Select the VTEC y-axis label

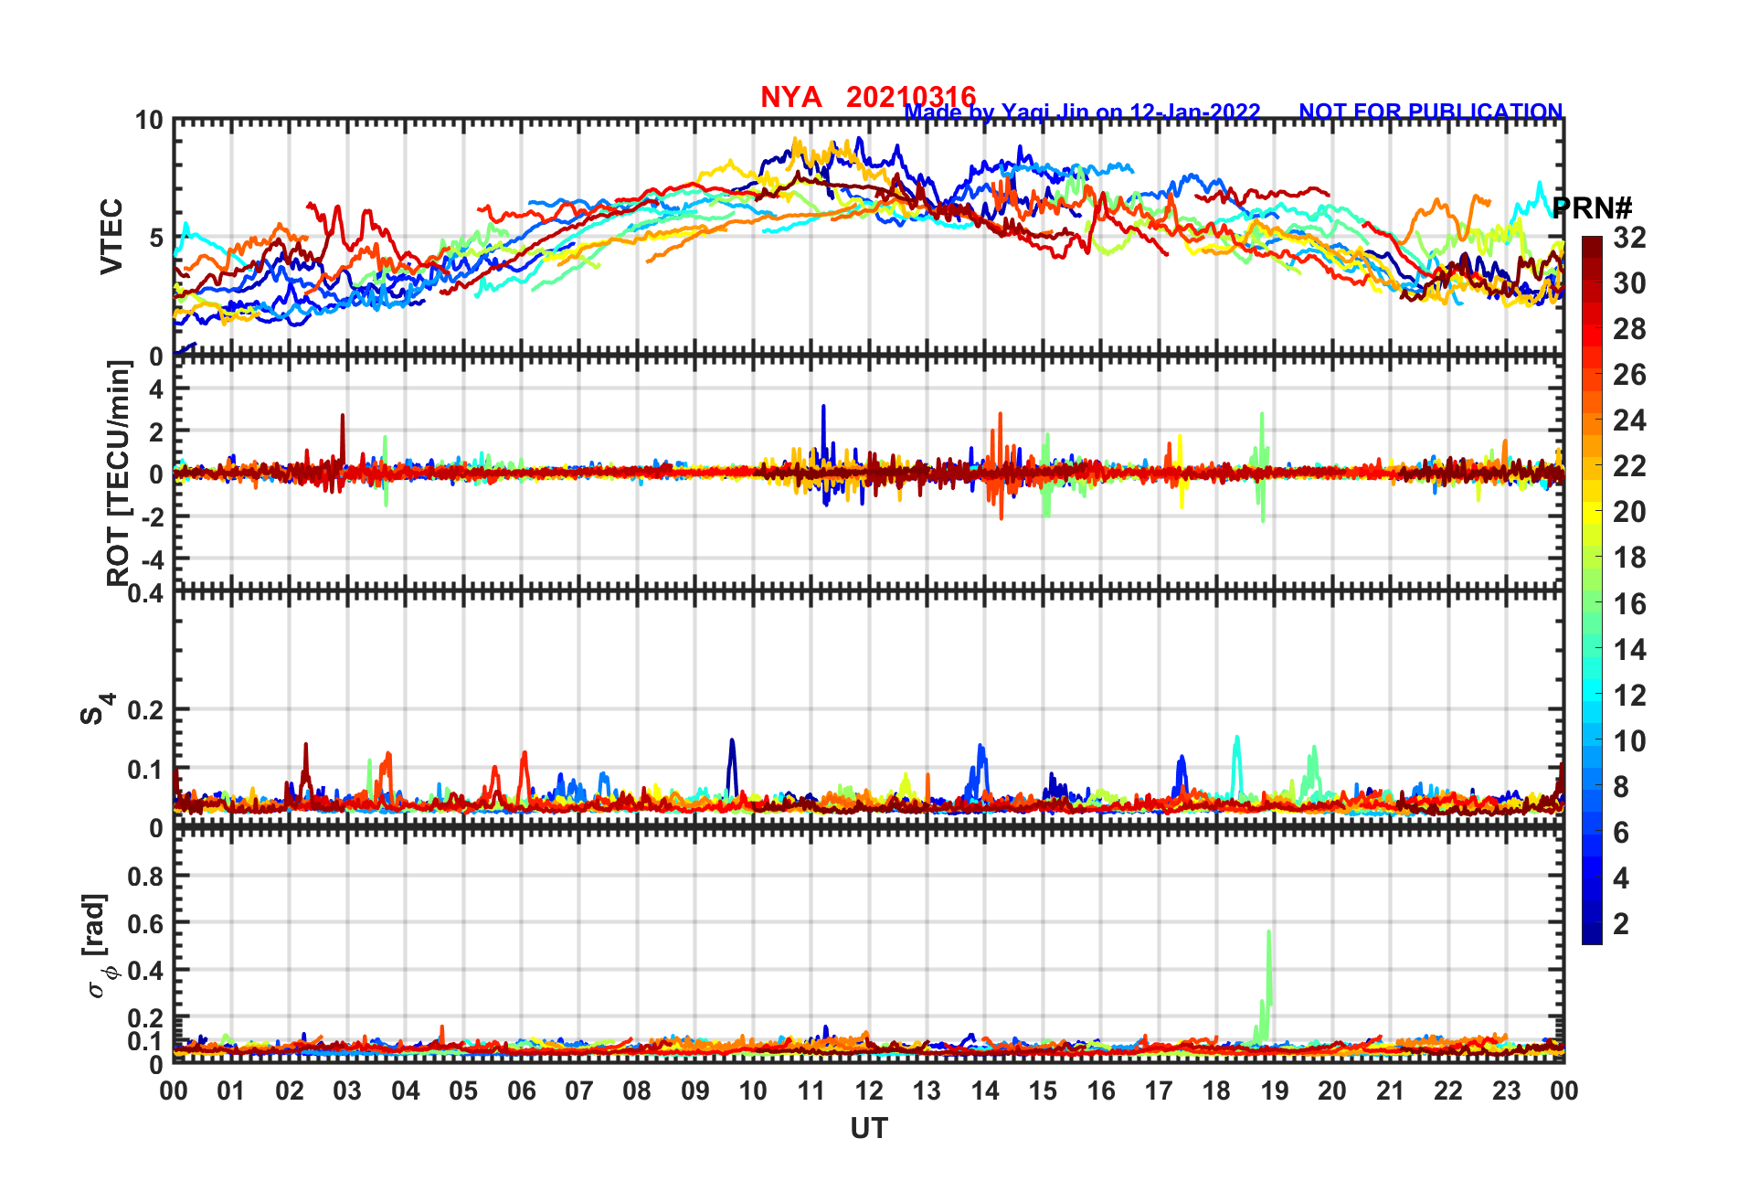coord(111,238)
